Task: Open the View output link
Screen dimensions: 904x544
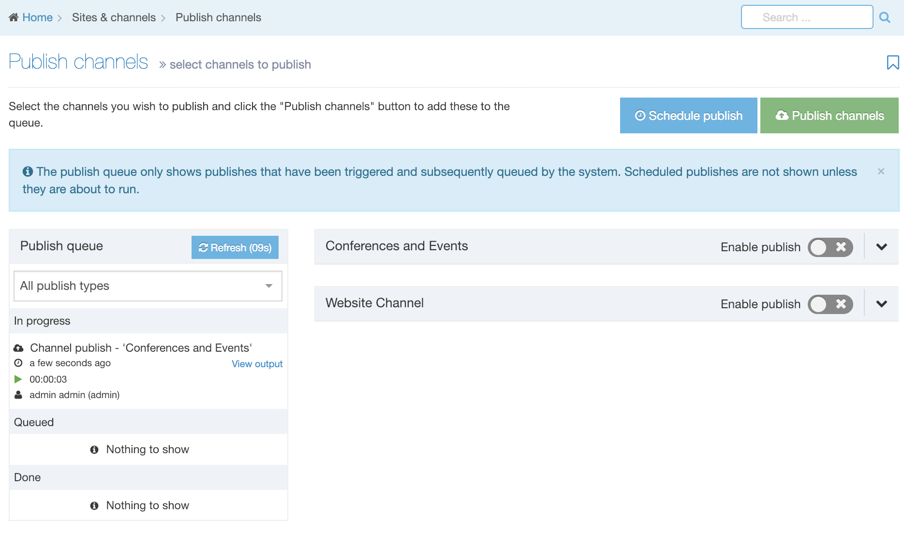Action: pos(256,363)
